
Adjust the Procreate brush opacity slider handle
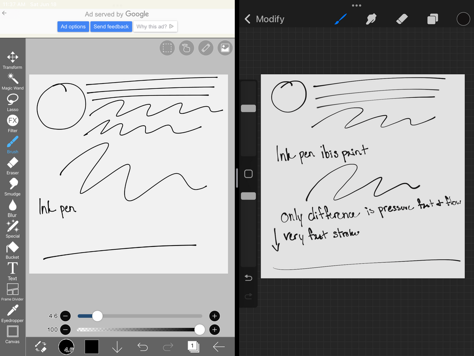pos(248,196)
